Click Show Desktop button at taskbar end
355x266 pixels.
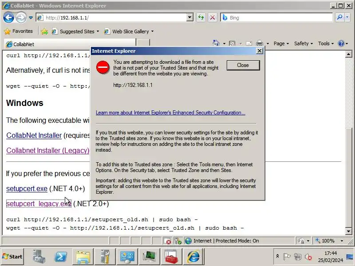tap(350, 257)
